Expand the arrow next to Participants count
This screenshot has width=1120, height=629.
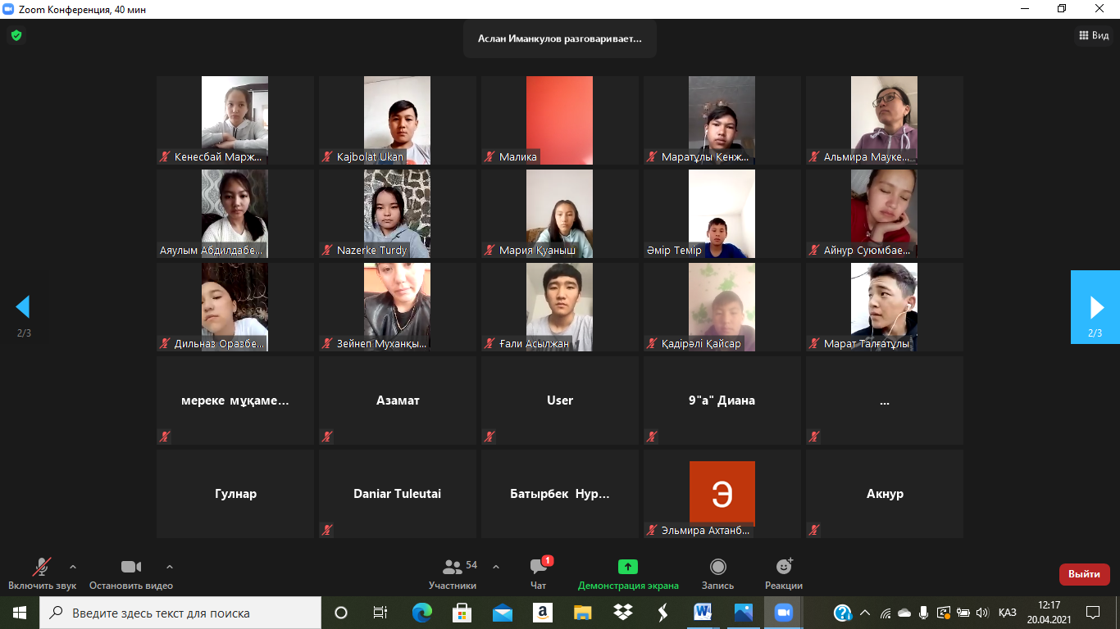[x=495, y=566]
